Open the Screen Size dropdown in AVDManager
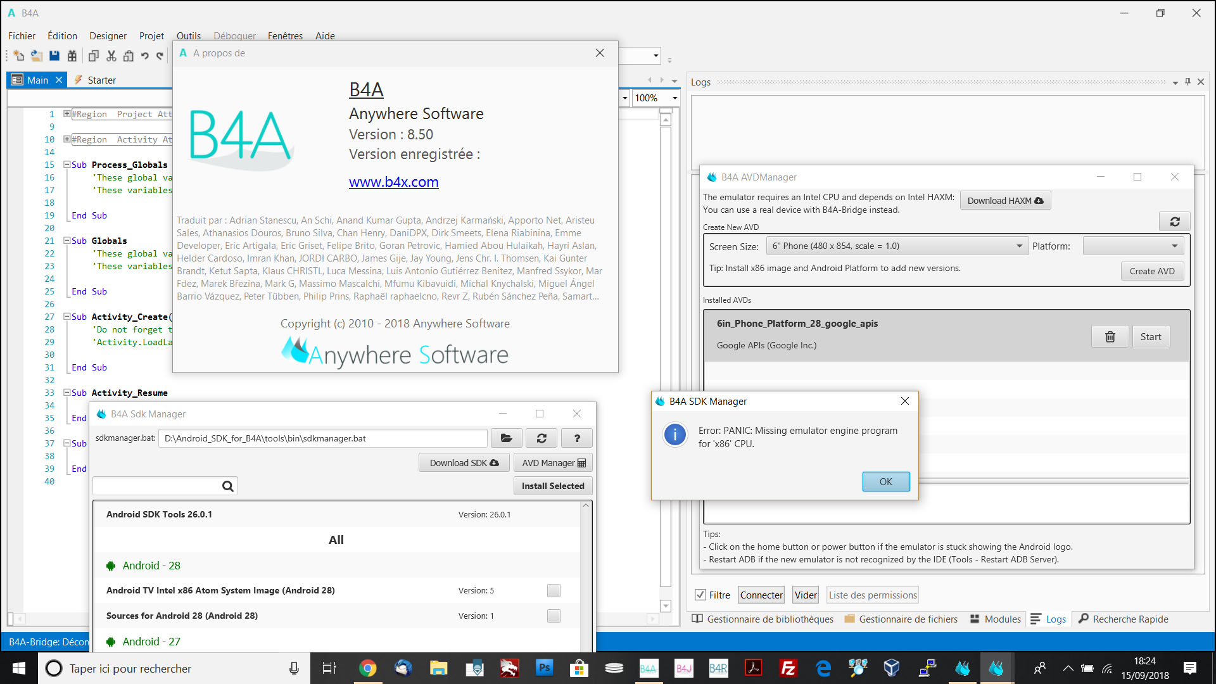1216x684 pixels. click(x=897, y=246)
